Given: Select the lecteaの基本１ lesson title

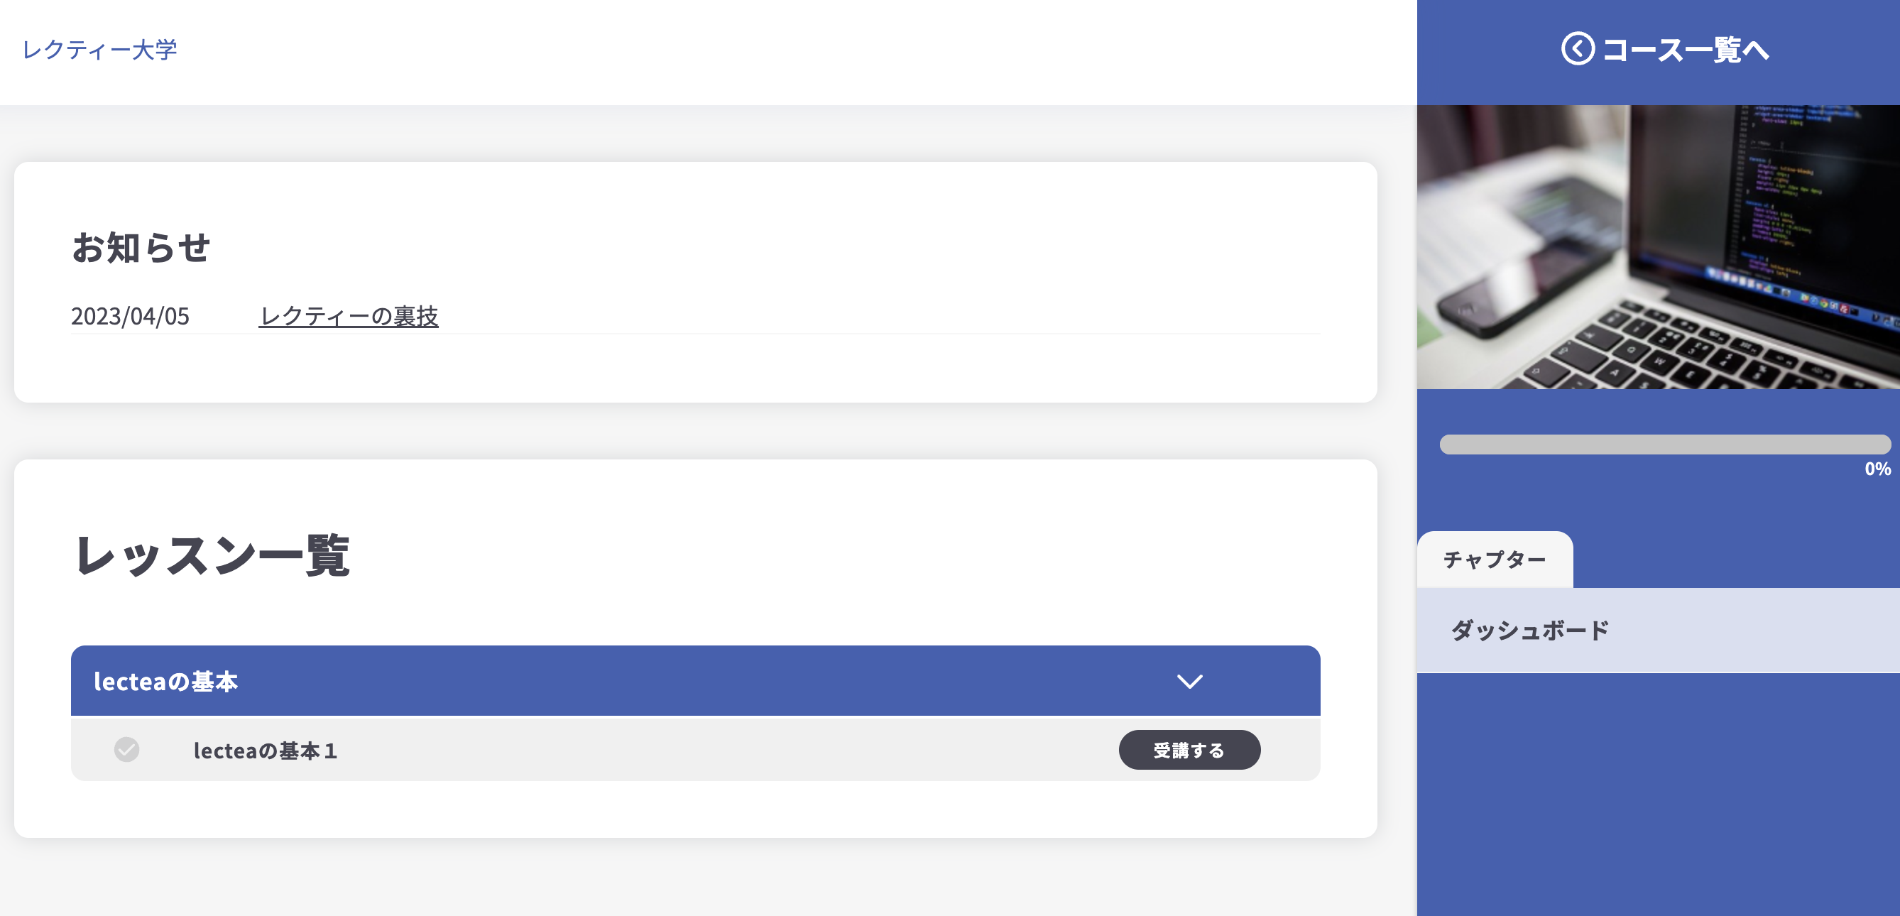Looking at the screenshot, I should (266, 751).
